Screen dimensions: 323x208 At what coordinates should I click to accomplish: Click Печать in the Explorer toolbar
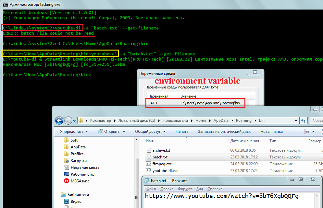tap(182, 132)
